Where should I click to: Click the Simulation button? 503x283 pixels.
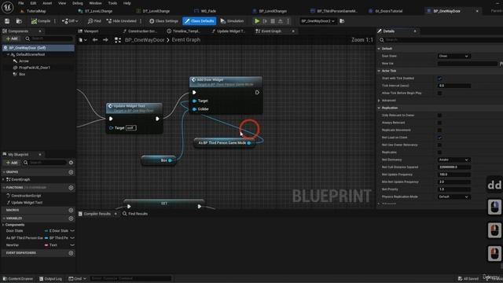pos(233,21)
